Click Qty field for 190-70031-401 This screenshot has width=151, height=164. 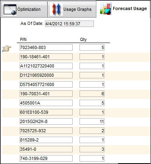(92, 94)
